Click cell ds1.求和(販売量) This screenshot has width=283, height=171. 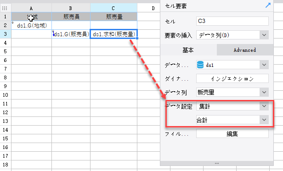[x=114, y=34]
